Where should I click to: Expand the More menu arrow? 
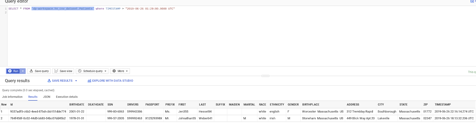click(127, 71)
